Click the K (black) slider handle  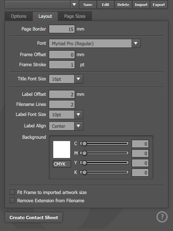84,173
